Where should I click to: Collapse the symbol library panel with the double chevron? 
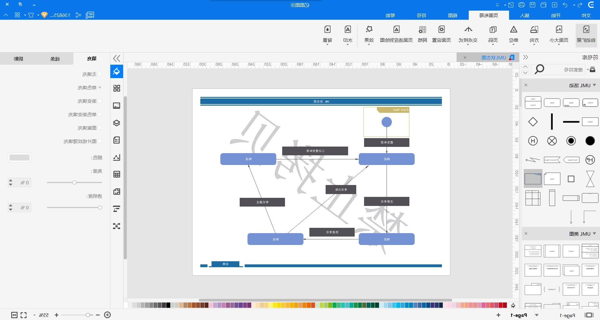[x=526, y=57]
